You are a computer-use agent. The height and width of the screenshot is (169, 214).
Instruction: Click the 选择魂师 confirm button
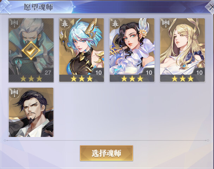tap(106, 153)
